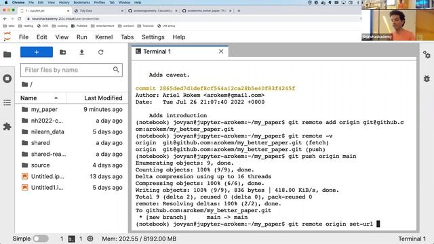Click the Upload Files icon

point(81,52)
